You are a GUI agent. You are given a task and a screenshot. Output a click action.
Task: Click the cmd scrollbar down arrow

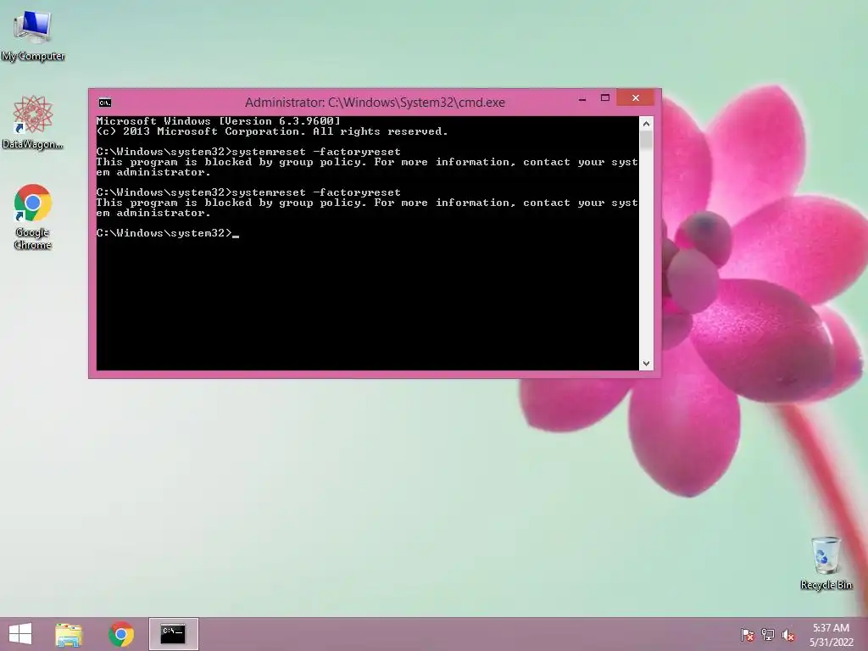click(646, 364)
